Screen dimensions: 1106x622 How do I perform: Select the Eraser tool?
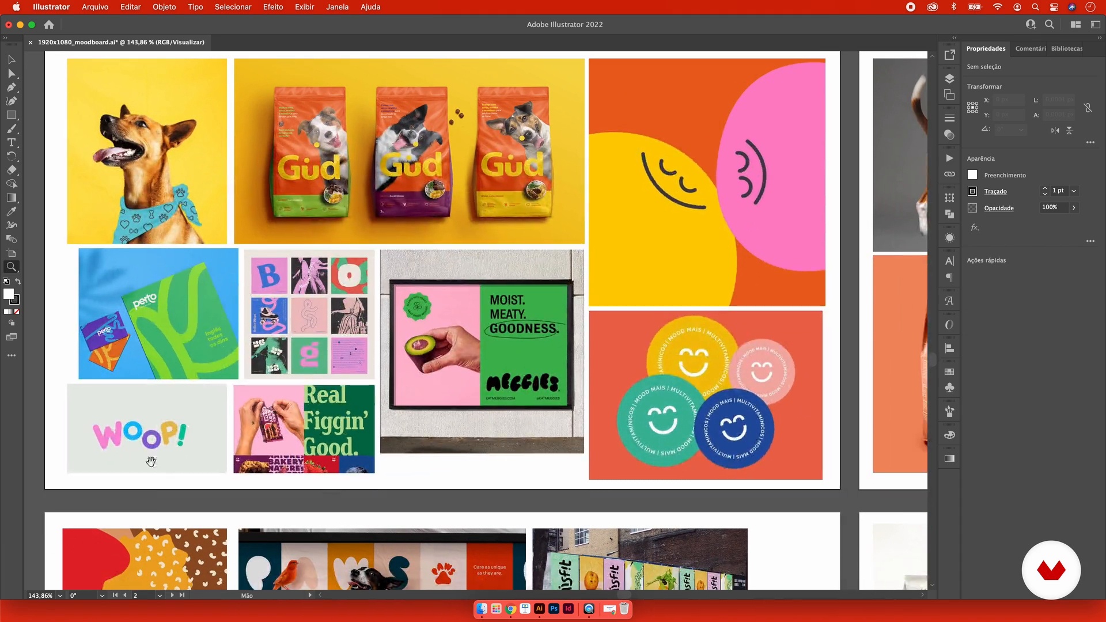(11, 170)
